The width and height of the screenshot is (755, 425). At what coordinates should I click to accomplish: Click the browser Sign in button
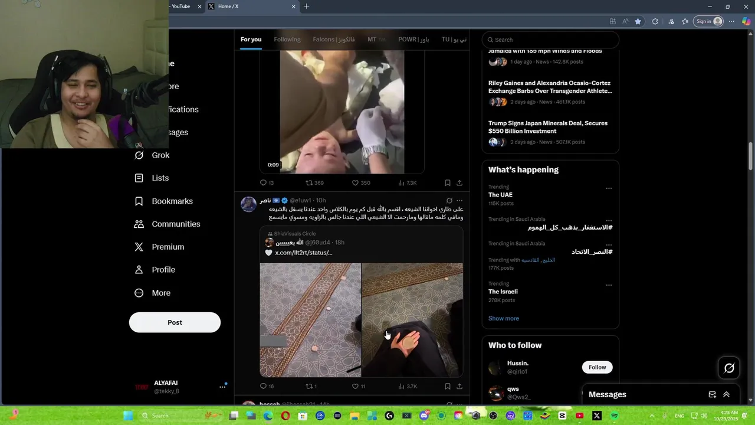click(x=708, y=21)
